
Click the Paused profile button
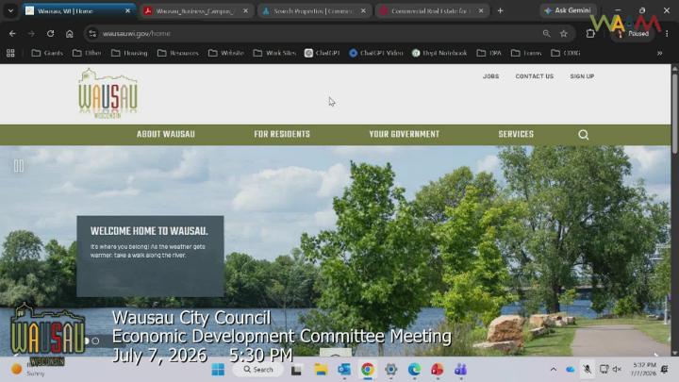(x=633, y=33)
